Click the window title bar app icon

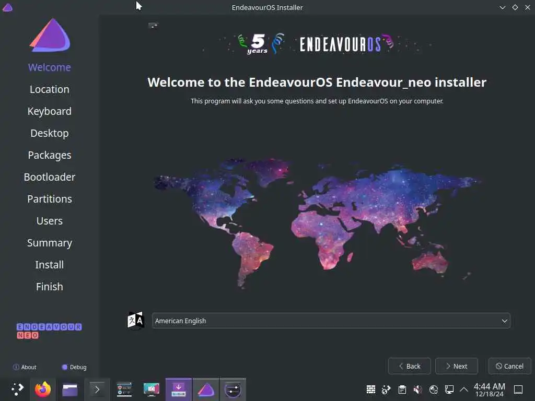pyautogui.click(x=7, y=7)
